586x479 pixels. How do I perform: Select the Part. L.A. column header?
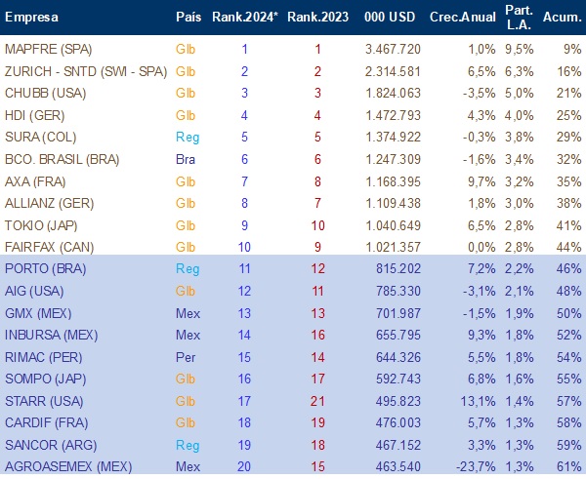(519, 18)
